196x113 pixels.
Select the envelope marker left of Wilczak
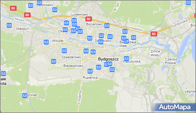[46, 42]
